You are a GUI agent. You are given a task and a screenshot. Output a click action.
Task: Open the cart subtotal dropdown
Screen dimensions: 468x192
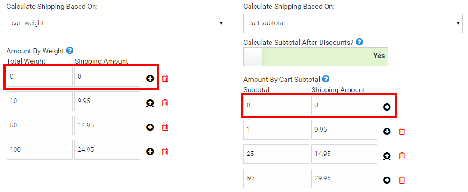[353, 23]
